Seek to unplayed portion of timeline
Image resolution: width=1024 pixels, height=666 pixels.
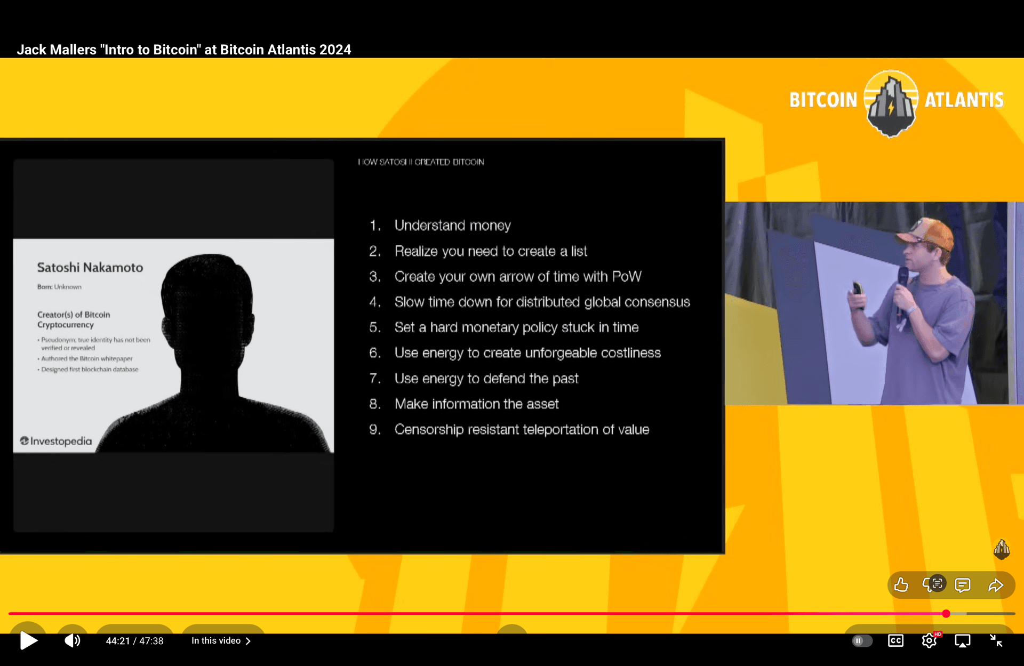coord(987,614)
